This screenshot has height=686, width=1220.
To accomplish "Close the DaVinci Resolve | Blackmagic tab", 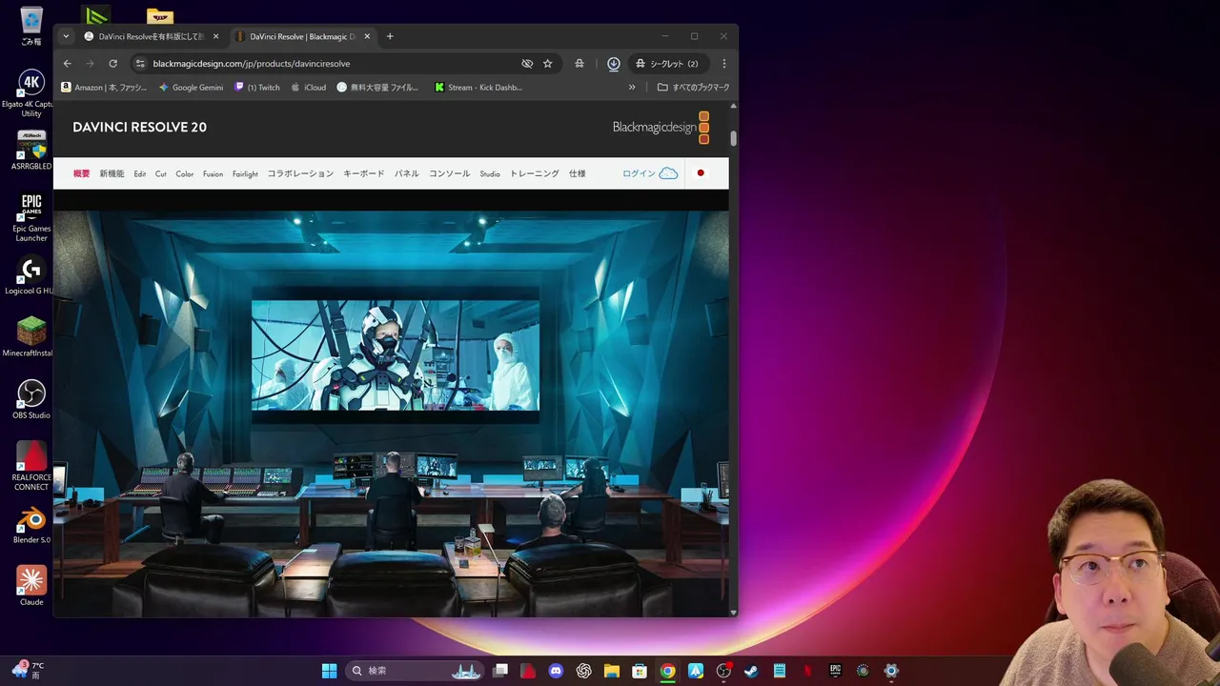I will point(367,36).
